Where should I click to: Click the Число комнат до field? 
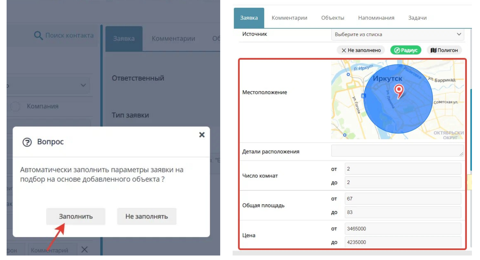403,182
